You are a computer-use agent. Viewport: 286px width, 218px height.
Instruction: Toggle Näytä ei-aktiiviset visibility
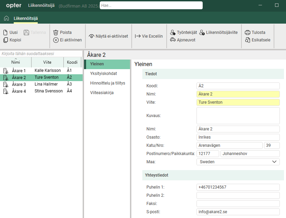click(108, 36)
